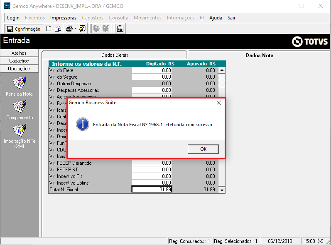The width and height of the screenshot is (331, 245).
Task: Close the Gemco Business Suite dialog
Action: click(219, 103)
